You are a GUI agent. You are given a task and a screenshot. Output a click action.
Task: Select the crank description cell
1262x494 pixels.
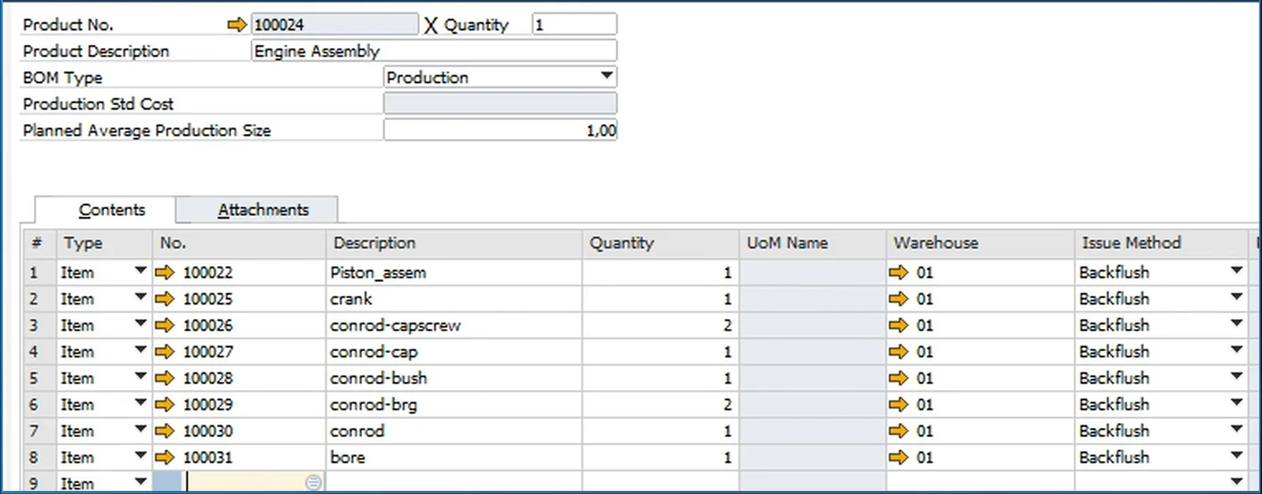click(x=454, y=299)
